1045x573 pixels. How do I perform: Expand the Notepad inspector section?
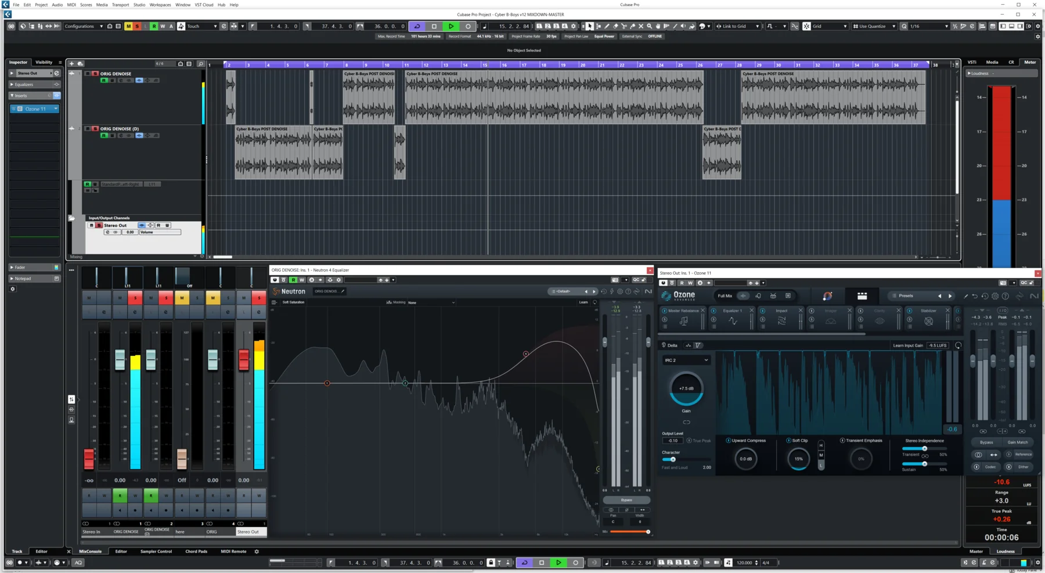click(x=35, y=279)
